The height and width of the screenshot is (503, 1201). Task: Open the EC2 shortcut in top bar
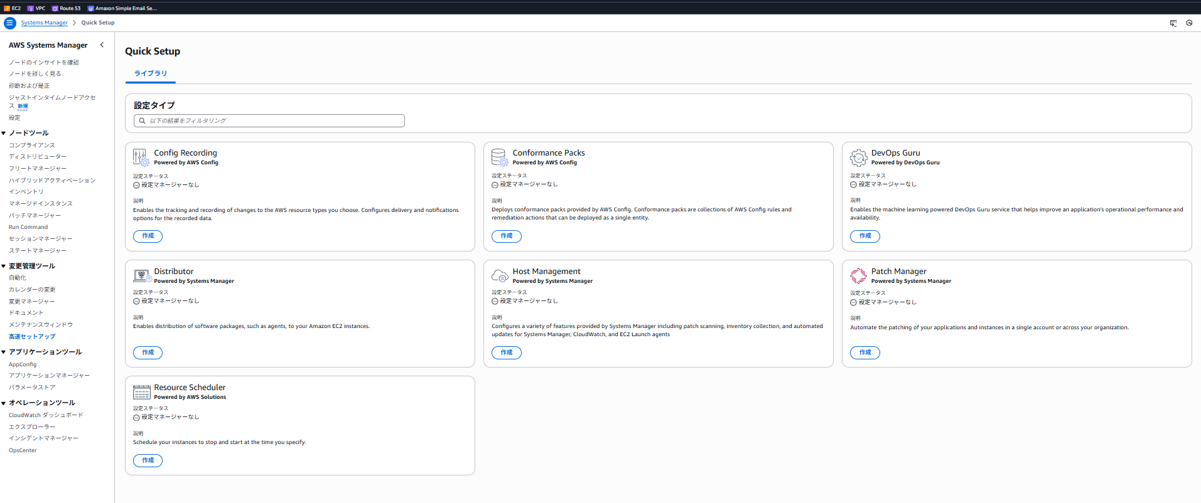(x=13, y=8)
